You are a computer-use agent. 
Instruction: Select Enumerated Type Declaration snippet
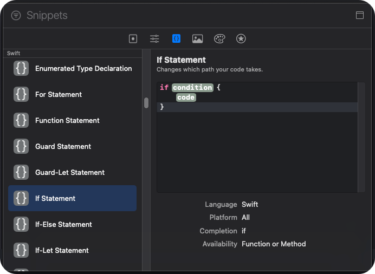coord(72,69)
